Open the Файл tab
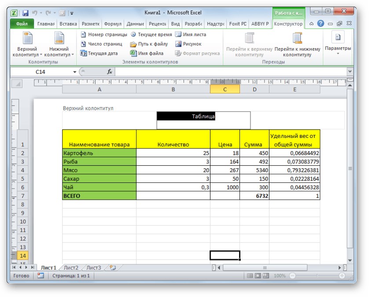The image size is (372, 297). pos(22,24)
